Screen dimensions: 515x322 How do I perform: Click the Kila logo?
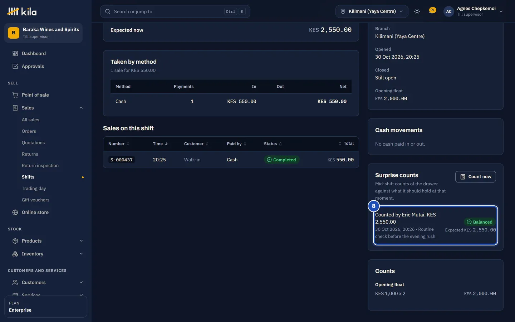point(22,11)
